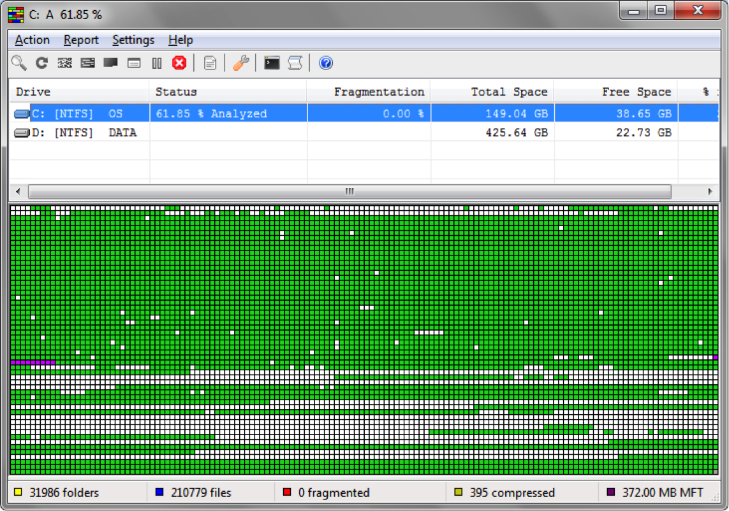Click the red fragmented legend swatch
This screenshot has height=511, width=729.
[287, 493]
